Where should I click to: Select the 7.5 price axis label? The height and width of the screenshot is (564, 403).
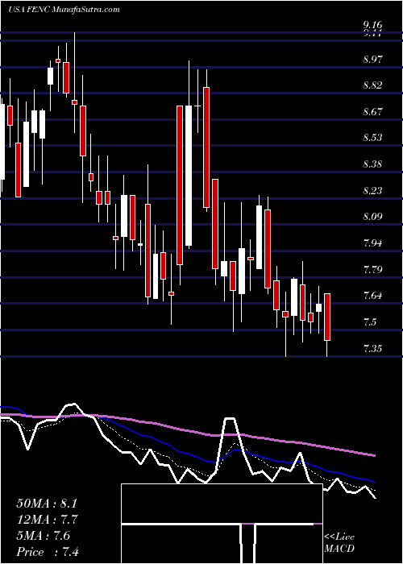370,321
